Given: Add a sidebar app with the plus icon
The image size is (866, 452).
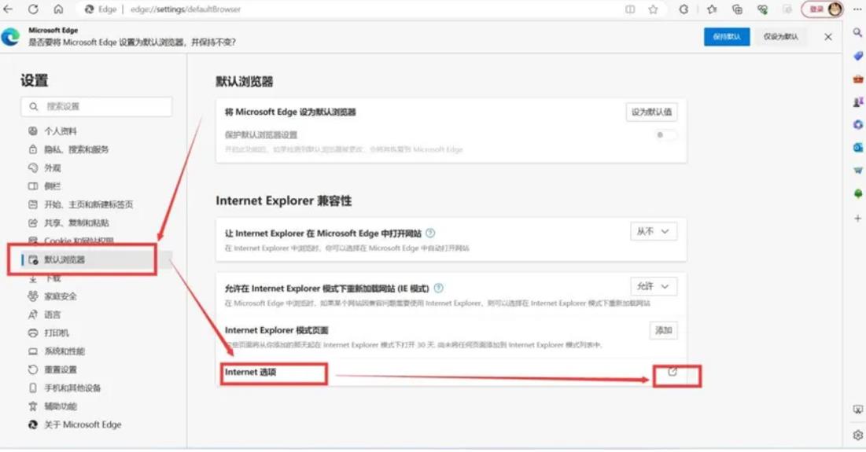Looking at the screenshot, I should (x=857, y=219).
